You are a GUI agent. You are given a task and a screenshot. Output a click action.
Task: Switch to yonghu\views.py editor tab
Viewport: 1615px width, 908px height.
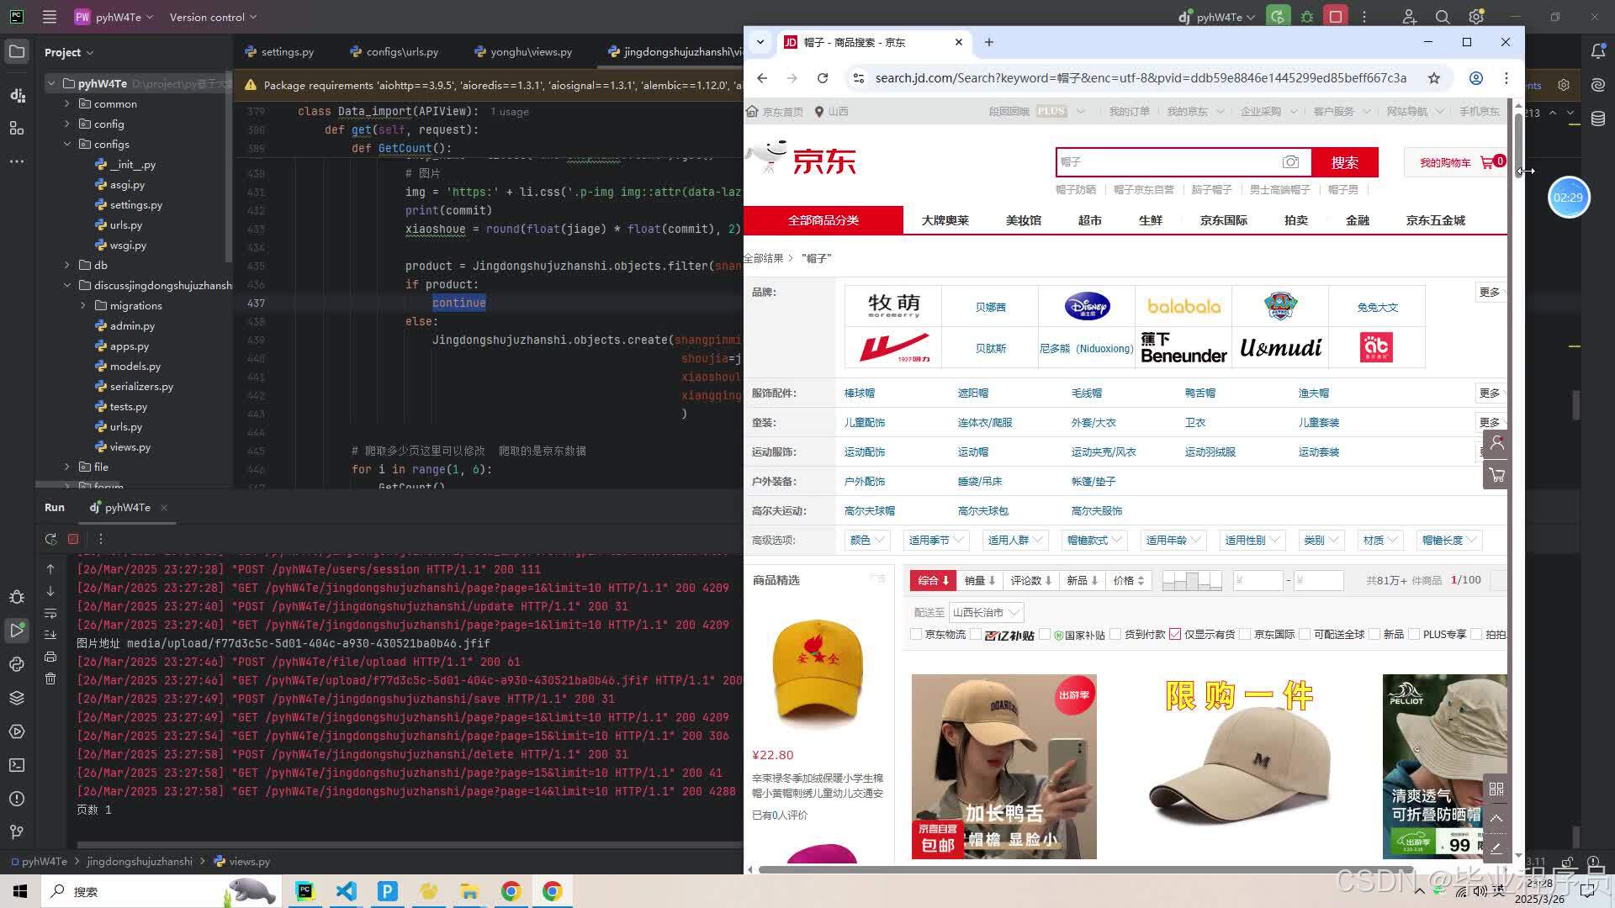pos(523,51)
